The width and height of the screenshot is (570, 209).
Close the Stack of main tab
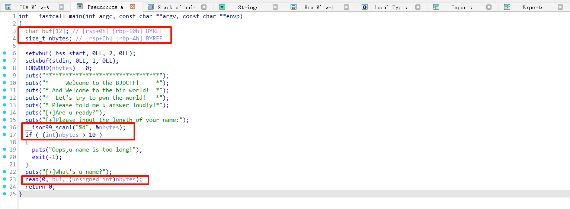(204, 7)
